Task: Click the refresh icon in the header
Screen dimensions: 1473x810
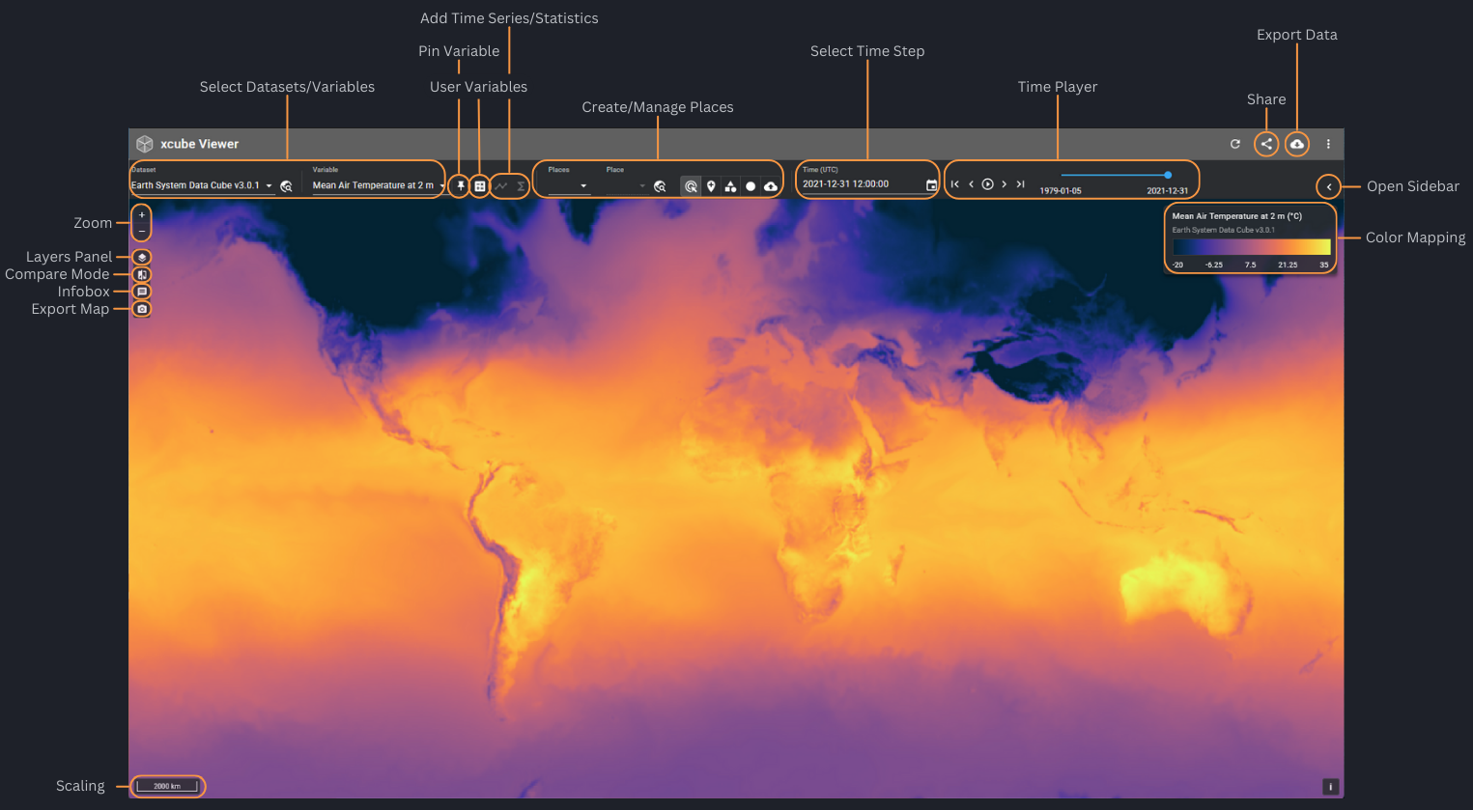Action: pyautogui.click(x=1234, y=144)
